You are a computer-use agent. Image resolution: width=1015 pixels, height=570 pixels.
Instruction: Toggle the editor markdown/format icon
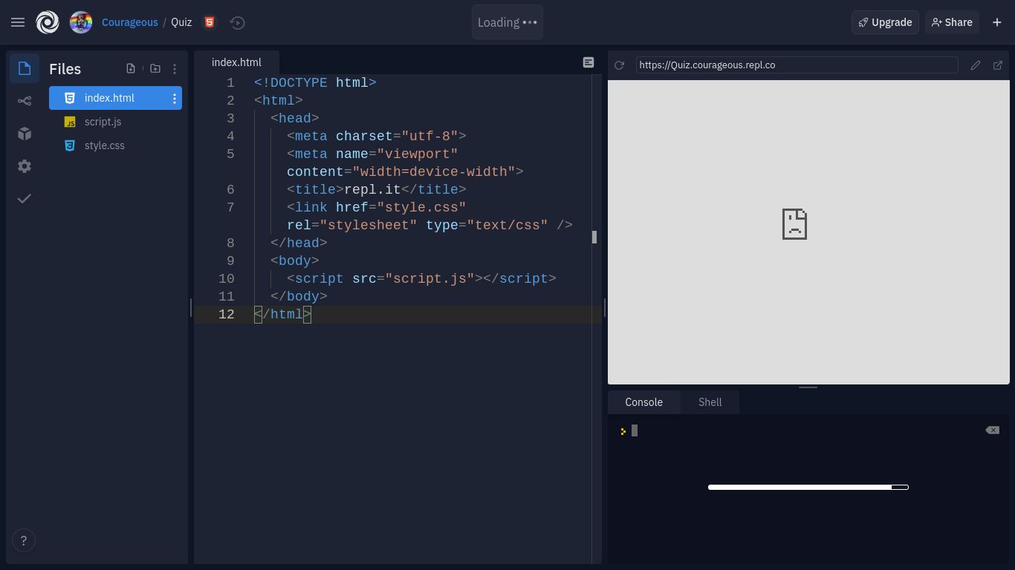tap(588, 62)
